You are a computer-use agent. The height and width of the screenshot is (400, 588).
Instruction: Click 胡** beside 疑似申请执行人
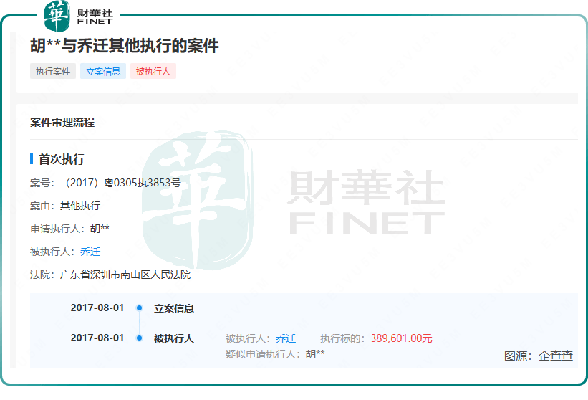(x=315, y=353)
